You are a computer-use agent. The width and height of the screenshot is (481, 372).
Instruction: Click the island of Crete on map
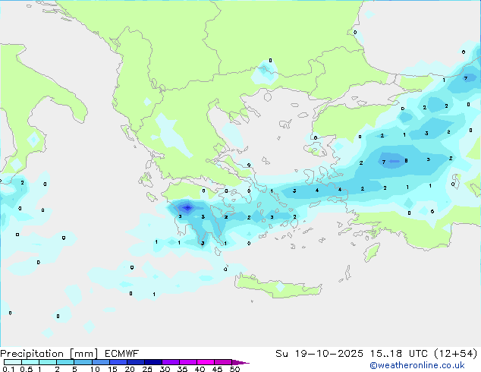pyautogui.click(x=278, y=286)
